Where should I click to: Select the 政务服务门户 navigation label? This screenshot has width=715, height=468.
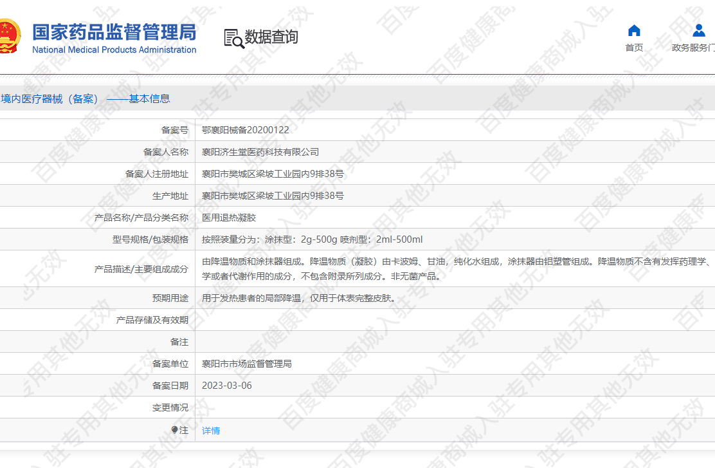[693, 48]
